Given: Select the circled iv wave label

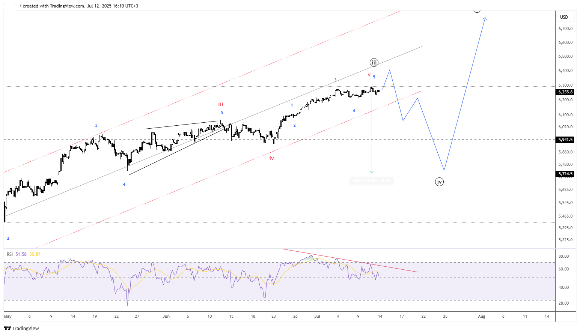Looking at the screenshot, I should point(439,182).
